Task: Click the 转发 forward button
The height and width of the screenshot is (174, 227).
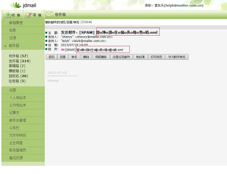Action: tap(75, 57)
